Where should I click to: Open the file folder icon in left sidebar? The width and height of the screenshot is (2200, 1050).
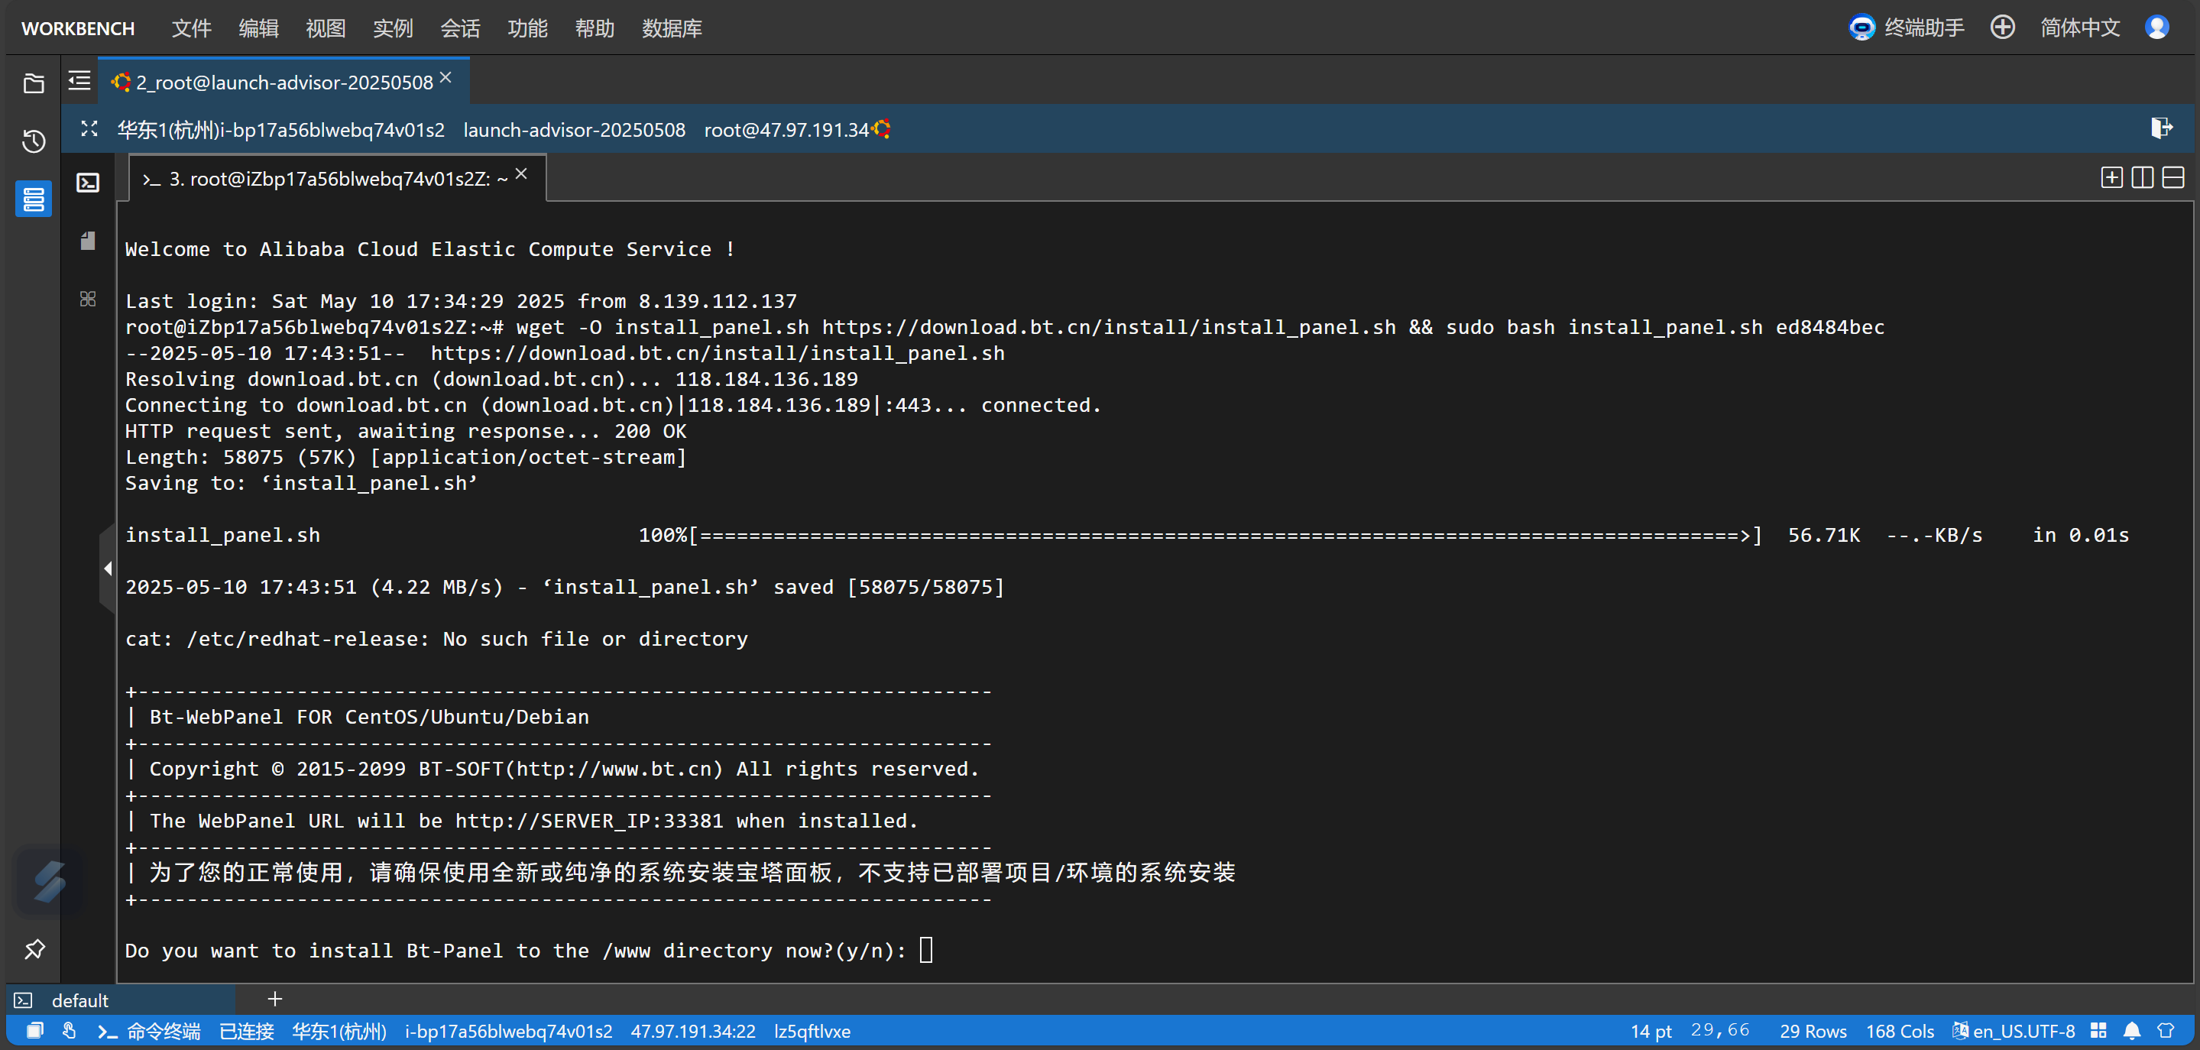click(x=34, y=83)
